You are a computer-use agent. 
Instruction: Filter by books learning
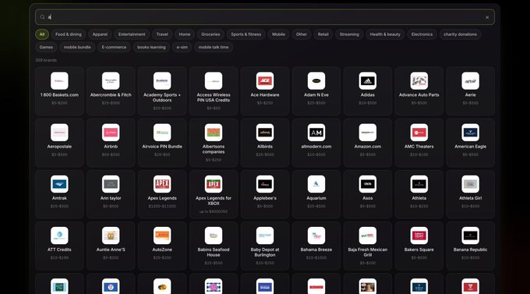click(151, 47)
